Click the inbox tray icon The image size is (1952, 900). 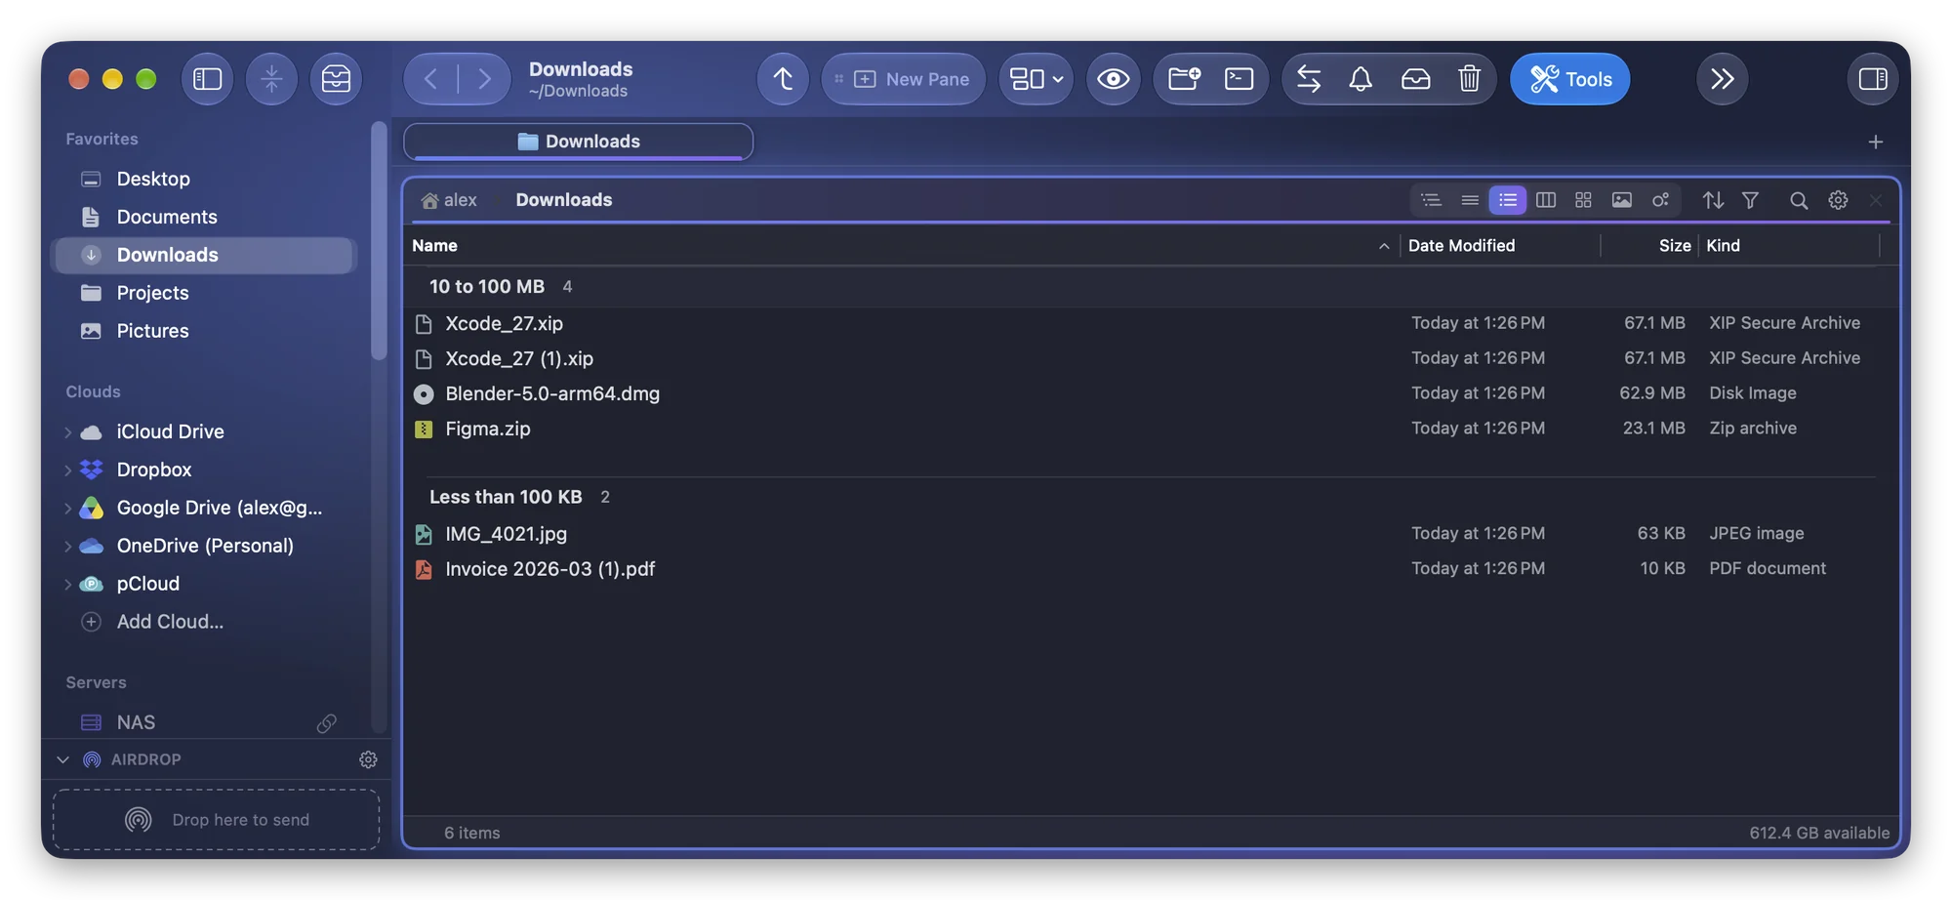click(x=1415, y=79)
